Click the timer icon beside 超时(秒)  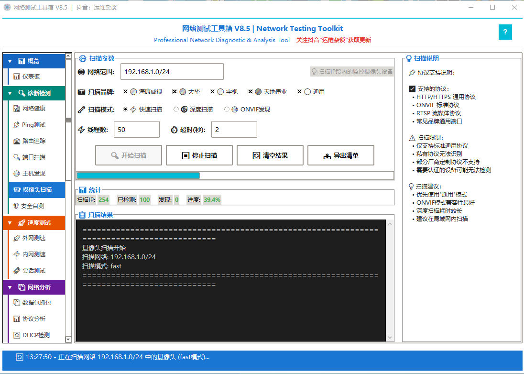[174, 130]
